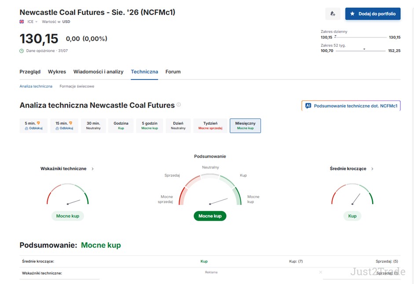Screen dimensions: 414x284
Task: Click the Podsumowanie: Mocne kup heading
Action: [x=70, y=245]
